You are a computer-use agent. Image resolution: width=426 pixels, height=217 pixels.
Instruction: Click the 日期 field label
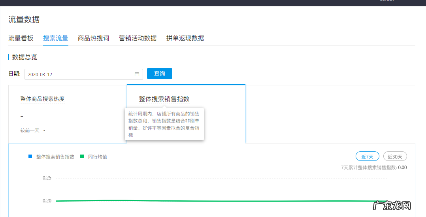click(x=14, y=74)
